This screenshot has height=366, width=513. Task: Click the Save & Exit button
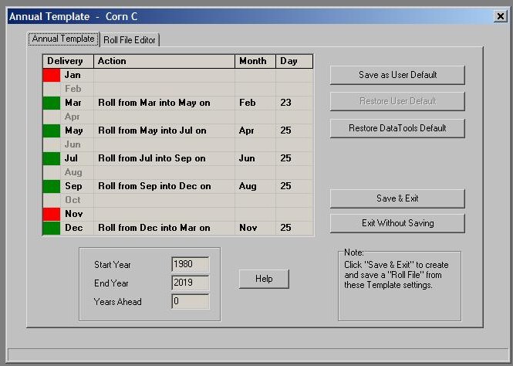(x=397, y=198)
